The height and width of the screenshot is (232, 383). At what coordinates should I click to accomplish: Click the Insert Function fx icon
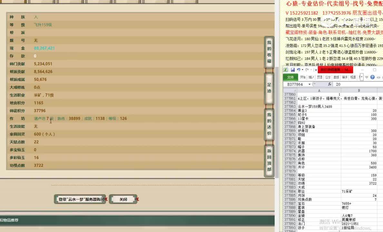click(x=329, y=83)
